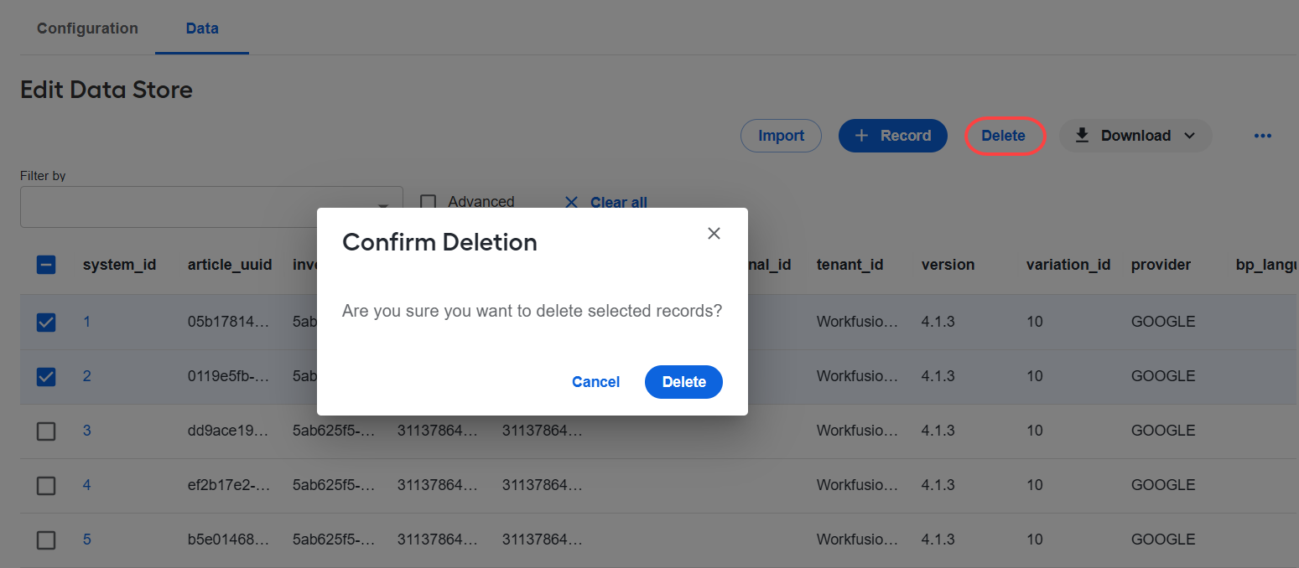Click the X icon beside Clear all
The height and width of the screenshot is (568, 1299).
[571, 202]
